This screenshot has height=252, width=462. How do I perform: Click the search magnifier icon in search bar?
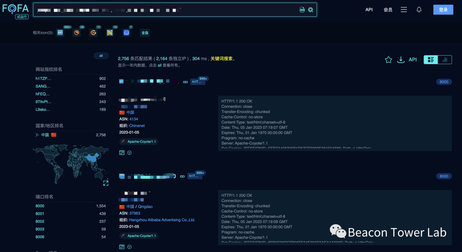(311, 10)
